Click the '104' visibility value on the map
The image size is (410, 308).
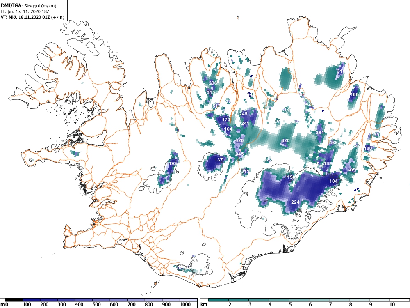pos(333,181)
